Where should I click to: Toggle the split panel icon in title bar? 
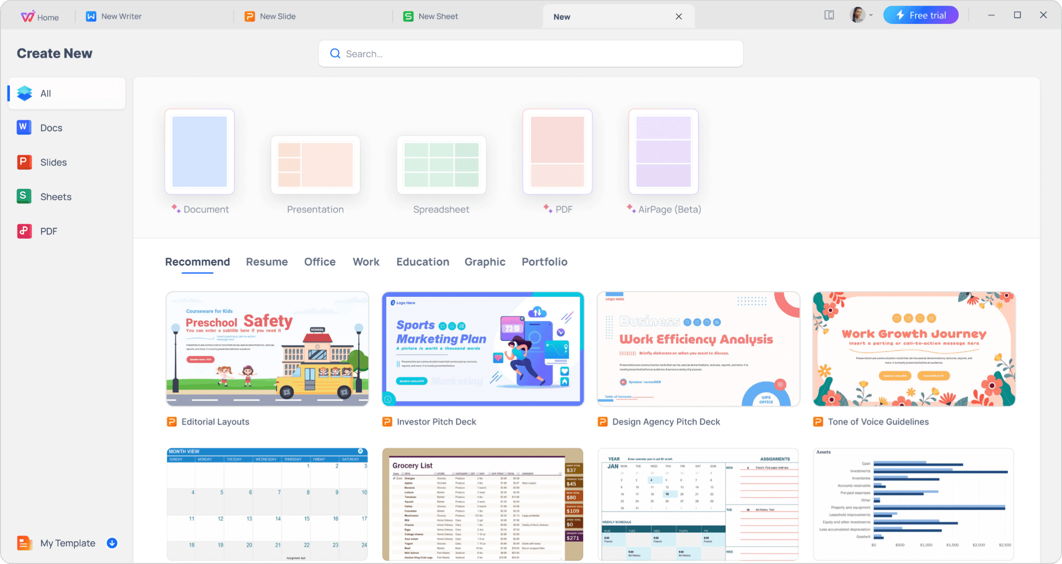coord(829,15)
